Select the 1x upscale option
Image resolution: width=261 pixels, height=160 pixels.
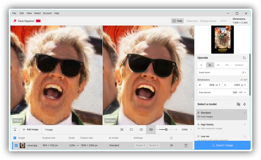tap(201, 65)
